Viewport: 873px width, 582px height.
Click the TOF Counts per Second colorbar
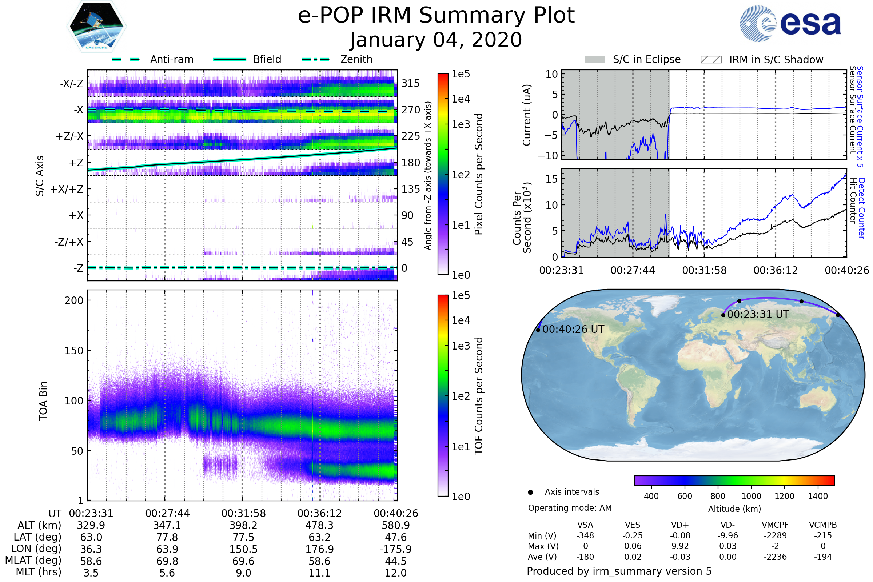click(443, 396)
